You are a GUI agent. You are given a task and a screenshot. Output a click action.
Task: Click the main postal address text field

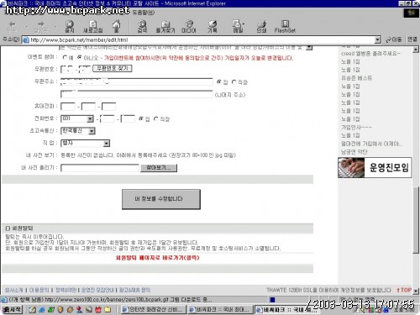coord(137,81)
